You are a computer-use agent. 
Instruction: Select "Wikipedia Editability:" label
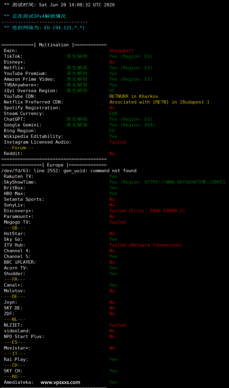34,136
